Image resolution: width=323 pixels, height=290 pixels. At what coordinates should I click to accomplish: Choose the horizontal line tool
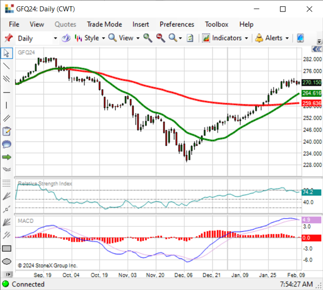click(x=7, y=92)
